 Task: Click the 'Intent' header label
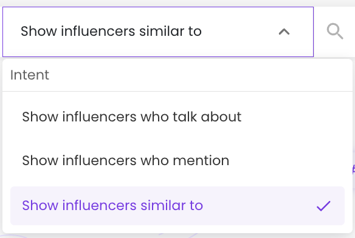(x=30, y=75)
